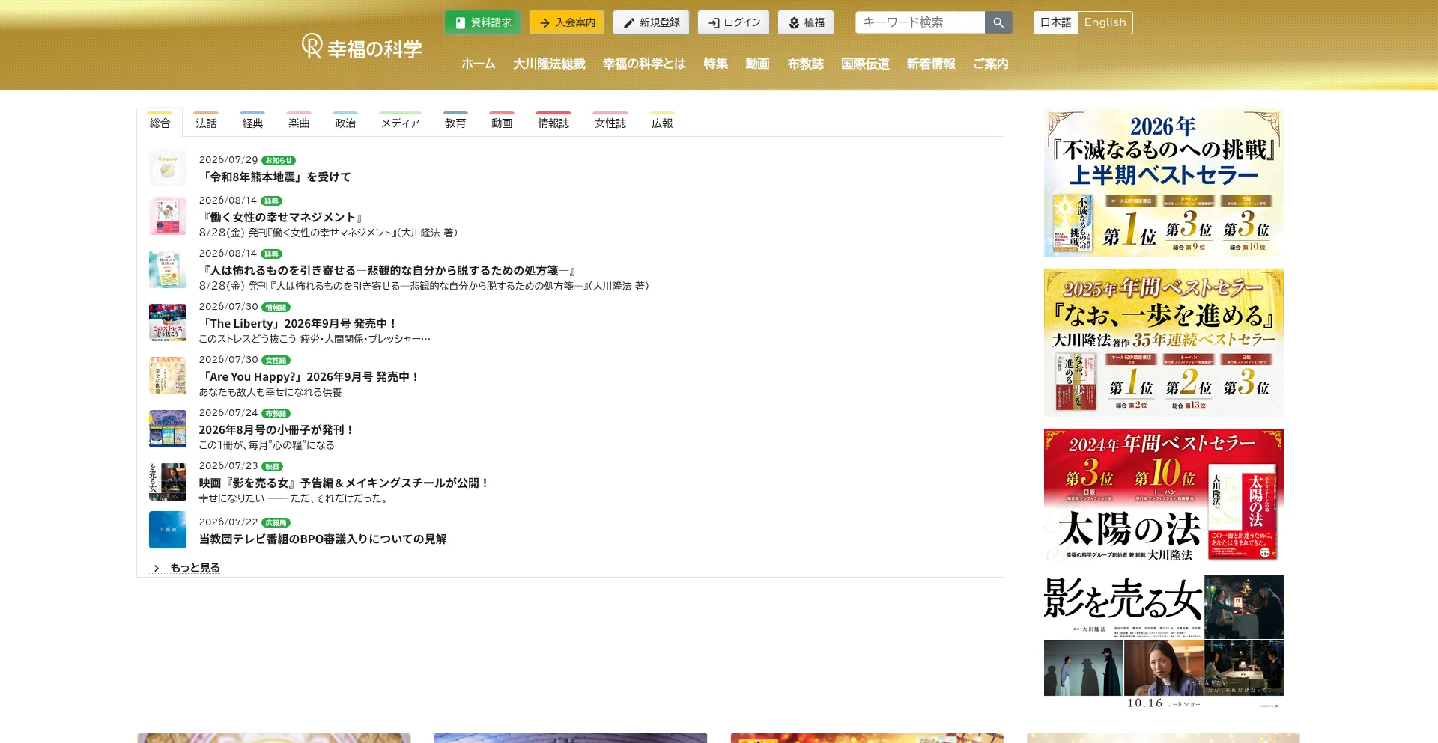Select the 法話 tab

coord(206,123)
